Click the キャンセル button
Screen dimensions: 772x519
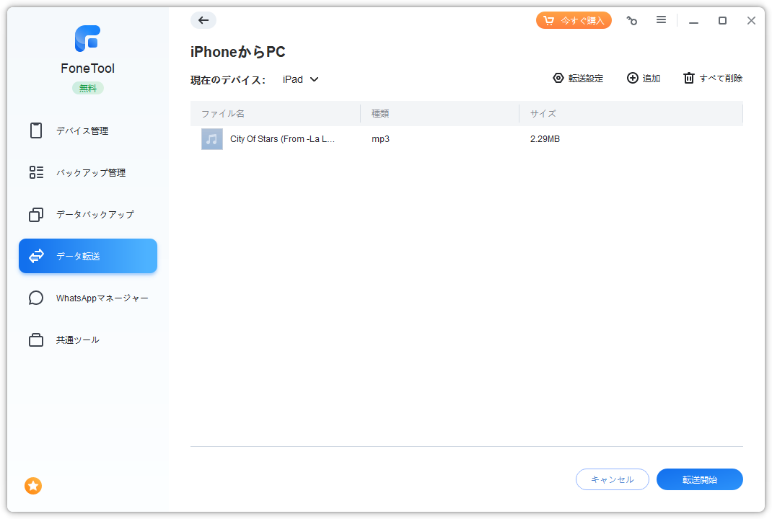tap(613, 479)
